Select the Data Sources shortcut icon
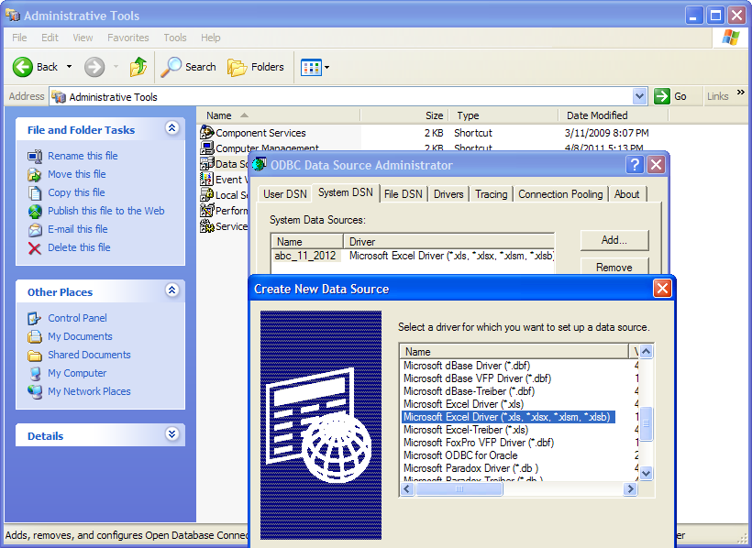 coord(207,163)
